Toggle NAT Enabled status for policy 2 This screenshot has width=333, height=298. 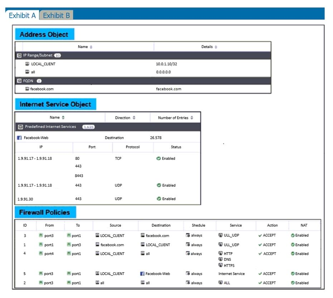pyautogui.click(x=293, y=283)
